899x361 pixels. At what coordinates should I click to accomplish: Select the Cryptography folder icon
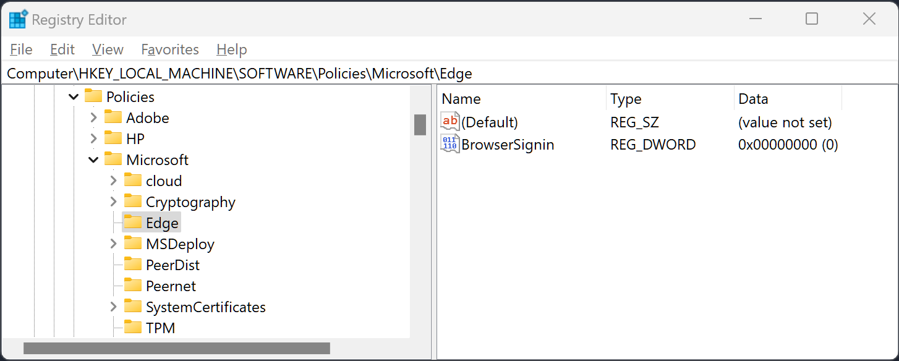coord(132,202)
